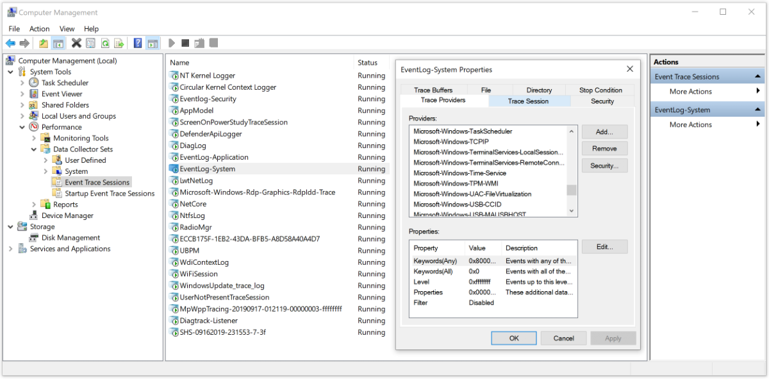Click the Computer Management (Local) root icon
This screenshot has width=769, height=379.
point(11,61)
